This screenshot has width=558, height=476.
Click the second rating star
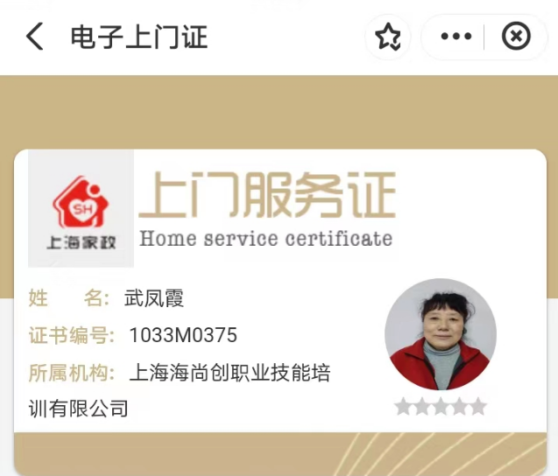click(421, 406)
